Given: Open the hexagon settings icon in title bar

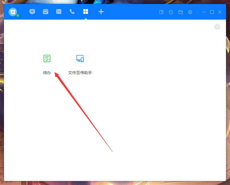Looking at the screenshot, I should click(190, 12).
